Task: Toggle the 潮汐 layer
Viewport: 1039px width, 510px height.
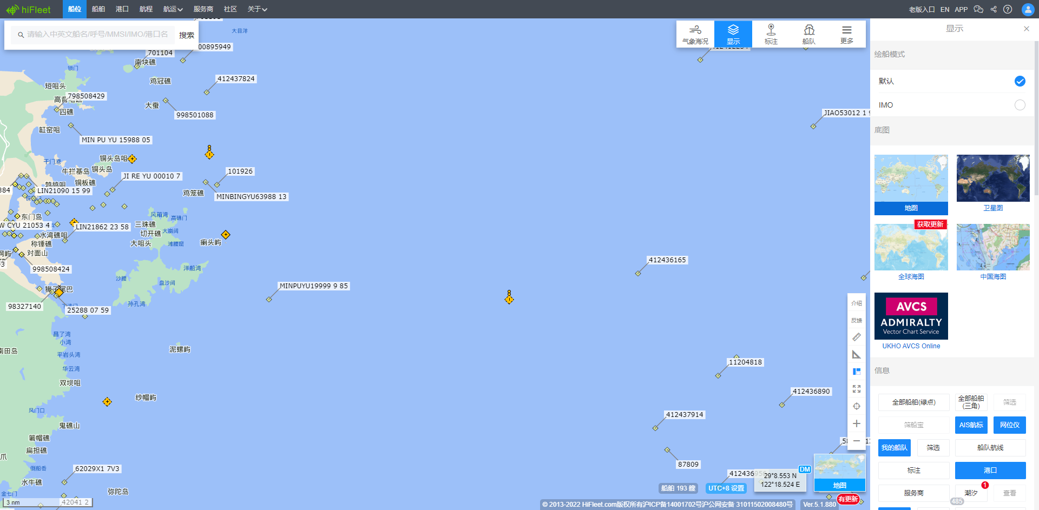Action: click(x=971, y=493)
